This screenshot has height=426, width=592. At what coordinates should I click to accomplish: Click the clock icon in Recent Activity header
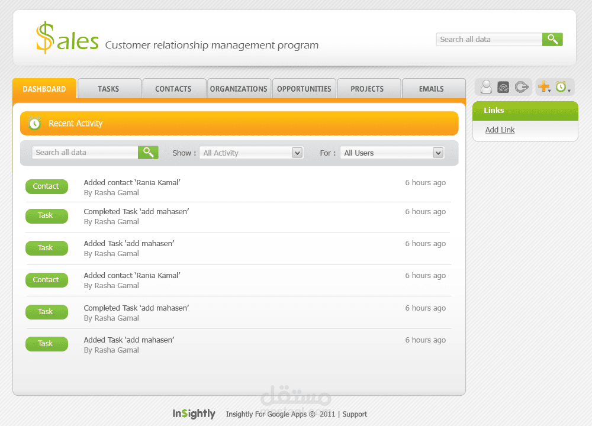tap(34, 124)
